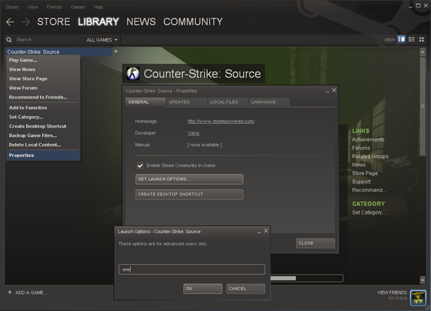The image size is (431, 311).
Task: Choose View Store Page menu entry
Action: point(43,78)
